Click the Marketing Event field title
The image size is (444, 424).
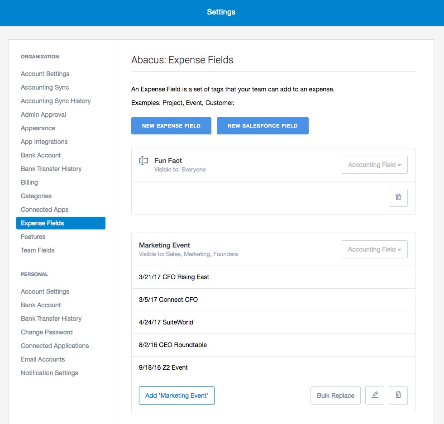point(164,245)
